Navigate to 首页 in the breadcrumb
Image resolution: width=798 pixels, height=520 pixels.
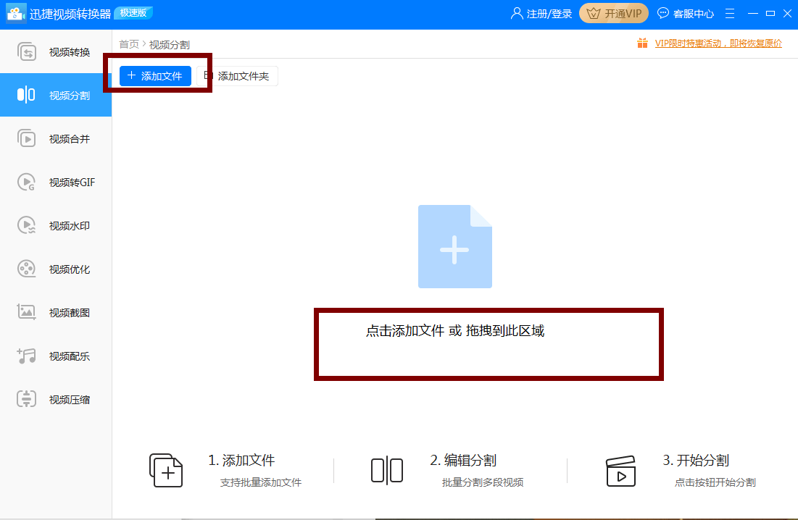point(128,43)
